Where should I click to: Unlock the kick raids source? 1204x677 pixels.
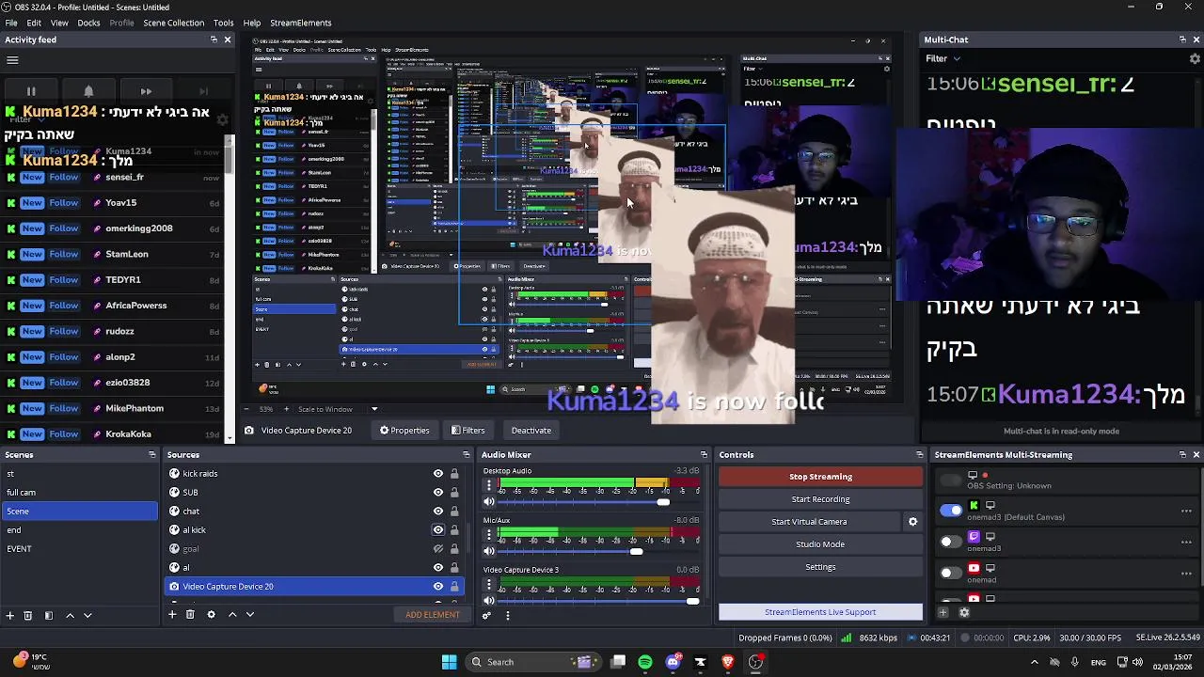[454, 474]
